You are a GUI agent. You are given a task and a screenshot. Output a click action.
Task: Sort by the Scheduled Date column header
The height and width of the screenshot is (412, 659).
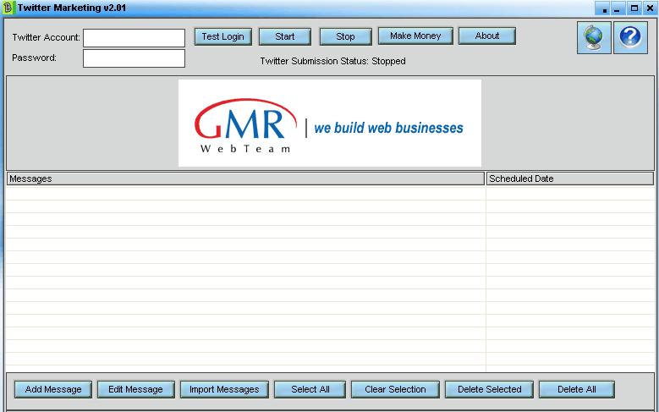570,179
